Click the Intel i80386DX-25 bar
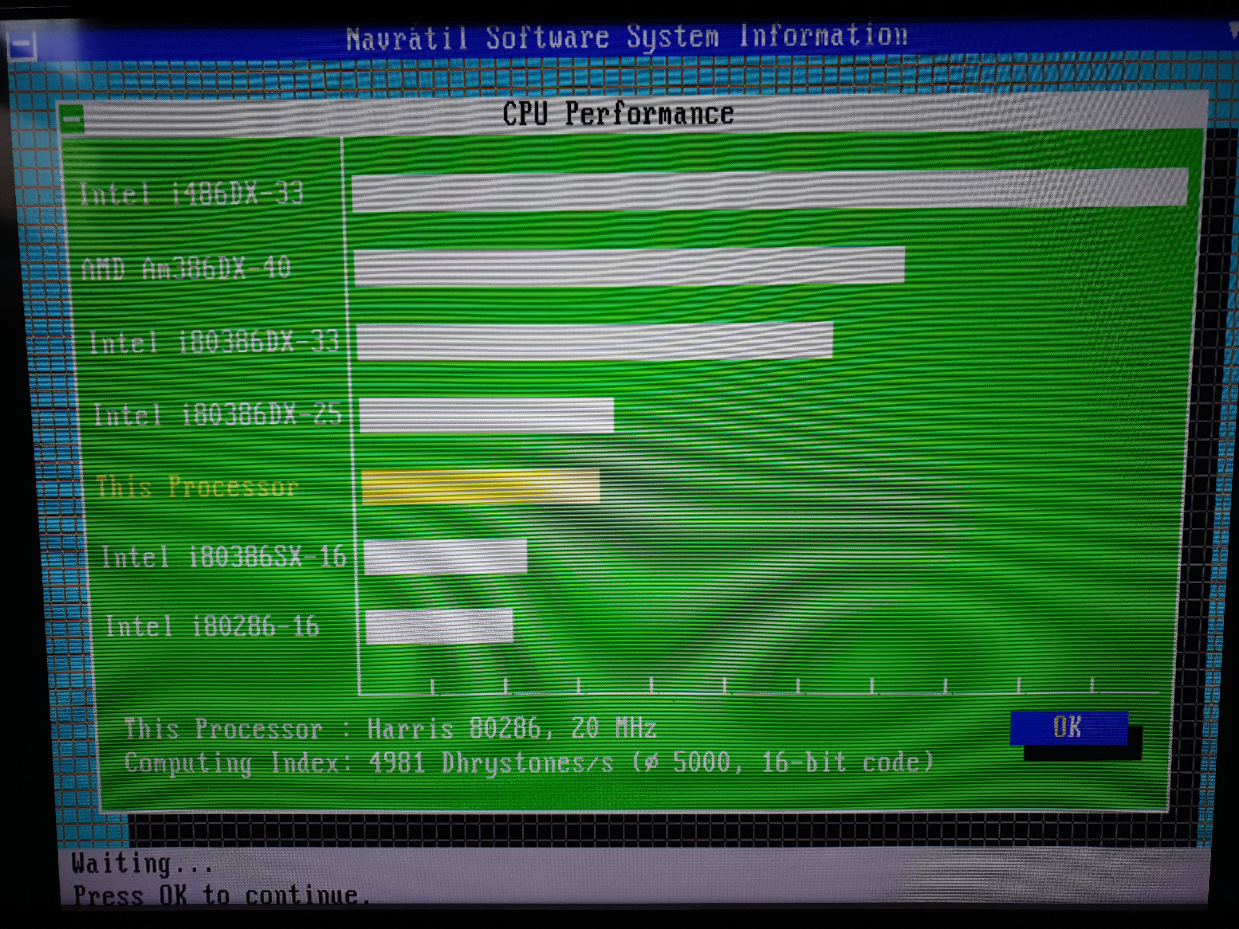Screen dimensions: 1239x929 point(486,415)
